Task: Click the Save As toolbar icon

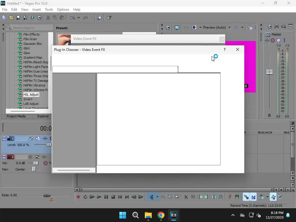Action: tap(25, 18)
